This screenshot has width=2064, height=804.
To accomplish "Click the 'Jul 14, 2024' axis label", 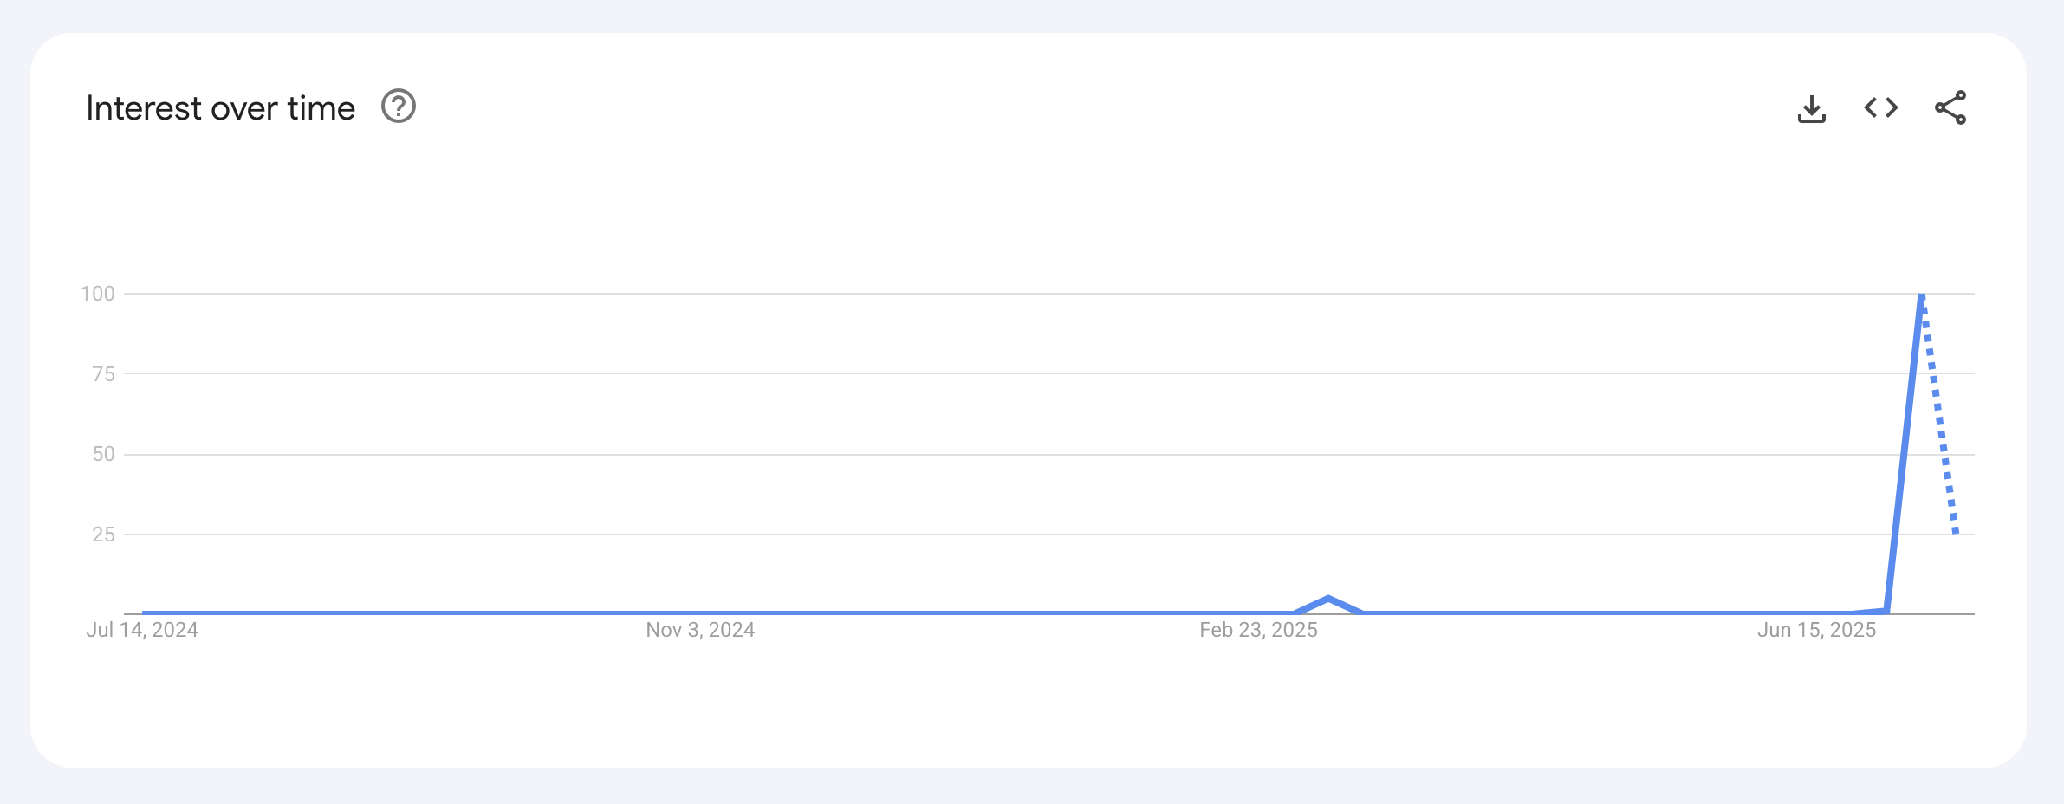I will (x=142, y=630).
